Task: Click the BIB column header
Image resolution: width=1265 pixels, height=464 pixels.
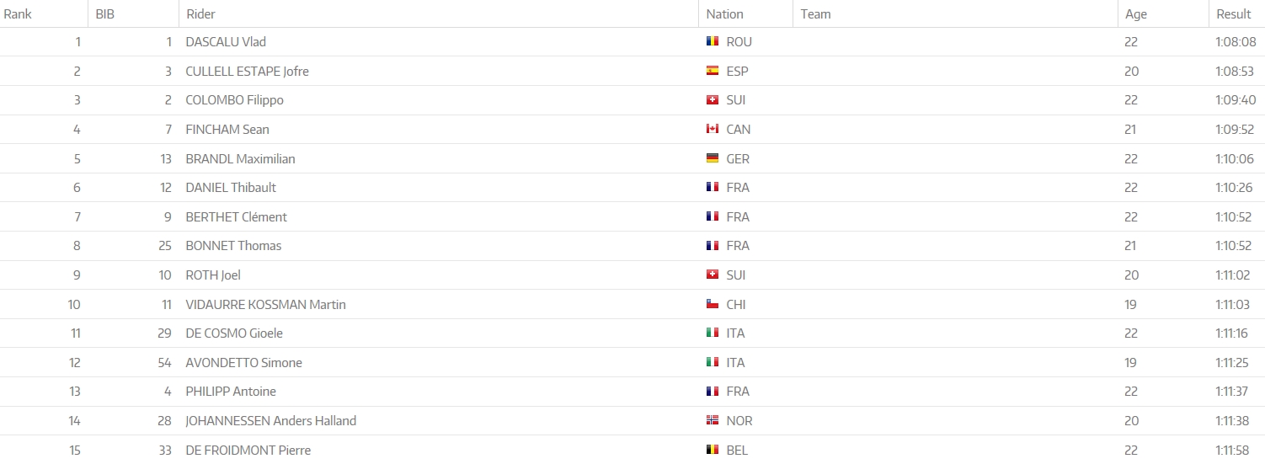Action: pyautogui.click(x=104, y=13)
